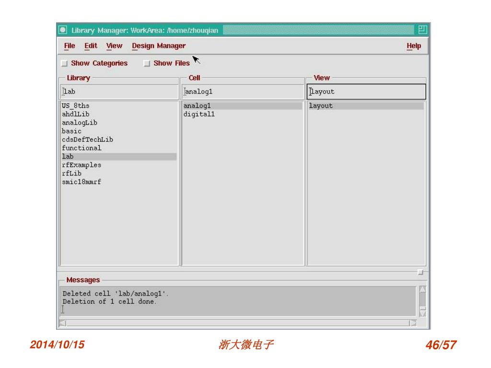
Task: Click the pane resize sash handle above Messages
Action: (x=420, y=272)
